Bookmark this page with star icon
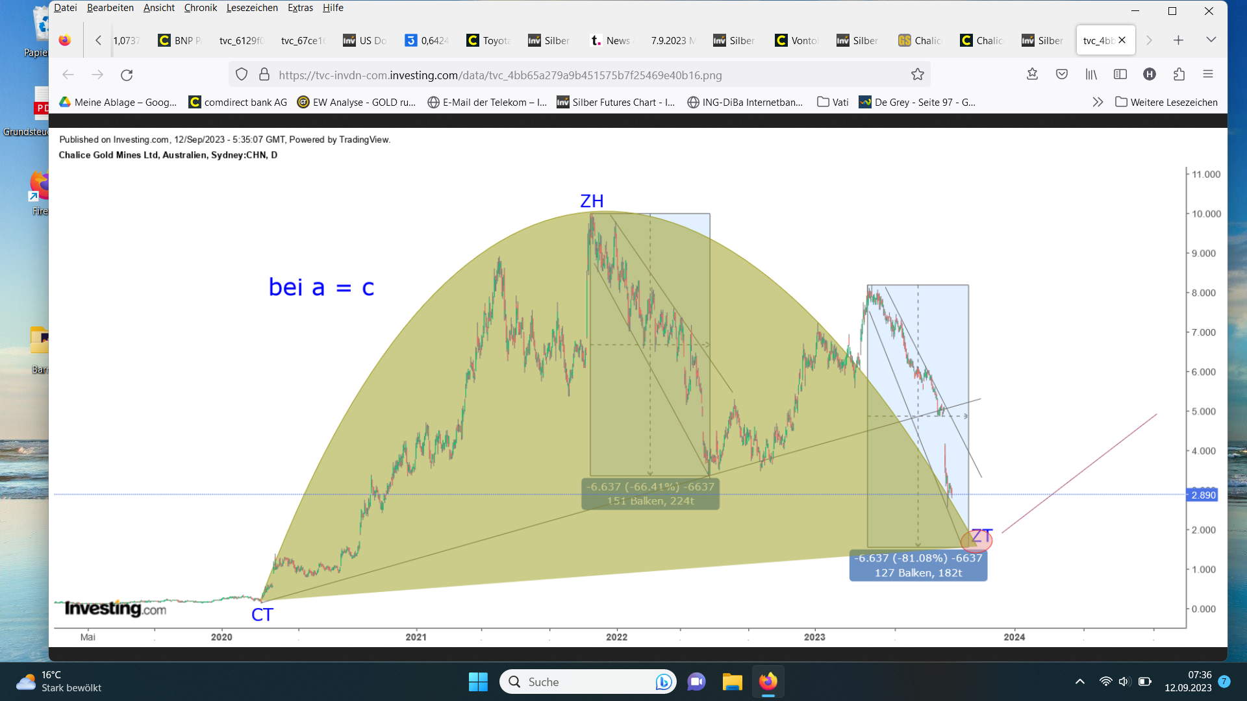 [917, 75]
